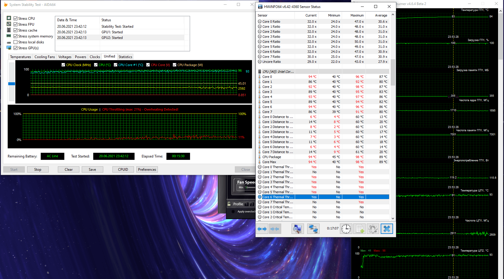Select the Core 6 Thermal Throttling row
Screen dimensions: 504x279
(x=323, y=197)
